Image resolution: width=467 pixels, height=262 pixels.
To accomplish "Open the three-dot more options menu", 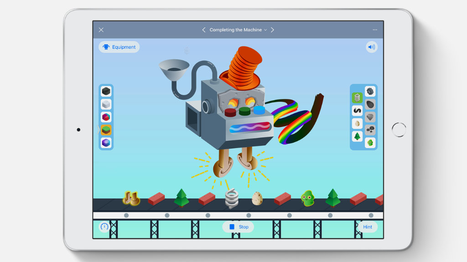I will (375, 30).
